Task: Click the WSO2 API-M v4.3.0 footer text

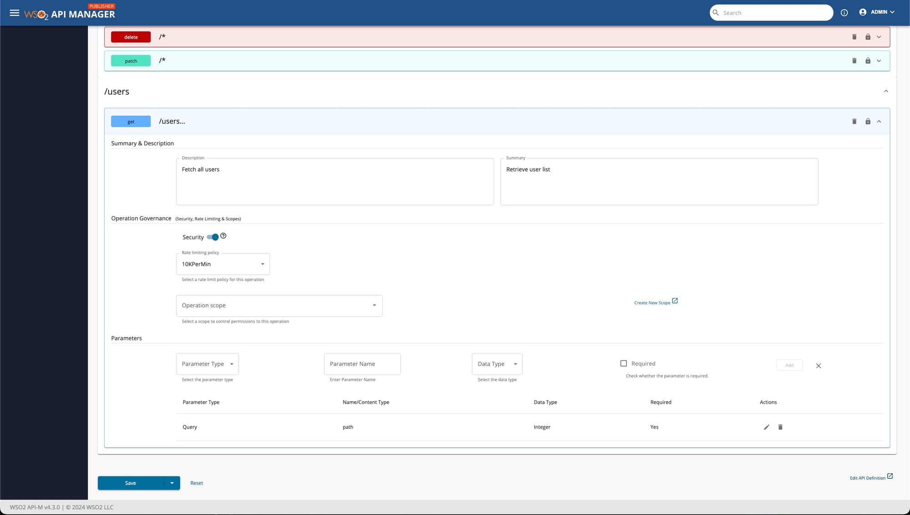Action: (x=35, y=507)
